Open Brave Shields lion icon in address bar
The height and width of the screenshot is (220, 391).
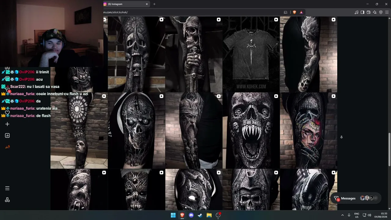coord(294,12)
